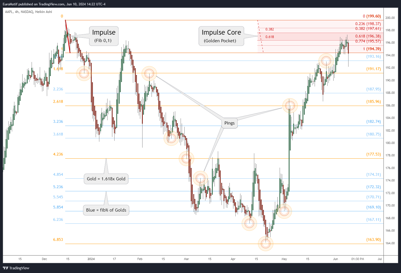Click the ping circle on the 6.236 line
This screenshot has height=273, width=401.
click(249, 223)
